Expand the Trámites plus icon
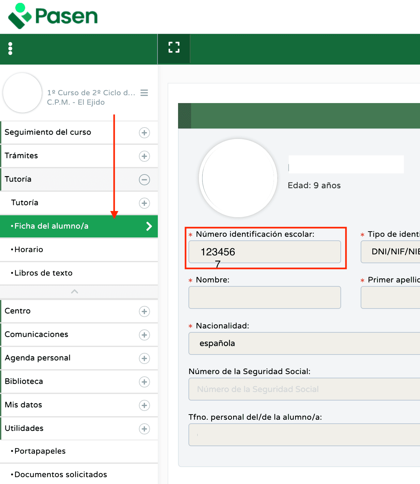 (x=144, y=156)
